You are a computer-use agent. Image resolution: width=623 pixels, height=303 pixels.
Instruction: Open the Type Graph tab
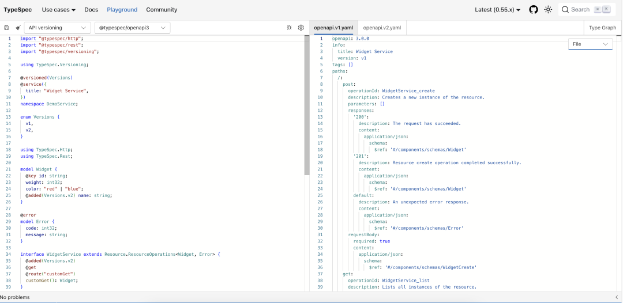[x=602, y=28]
